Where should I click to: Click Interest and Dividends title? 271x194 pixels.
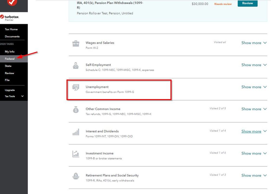pyautogui.click(x=102, y=131)
